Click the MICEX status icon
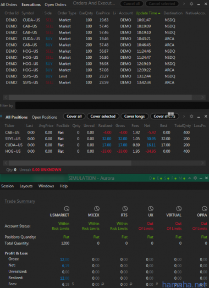 pyautogui.click(x=97, y=209)
